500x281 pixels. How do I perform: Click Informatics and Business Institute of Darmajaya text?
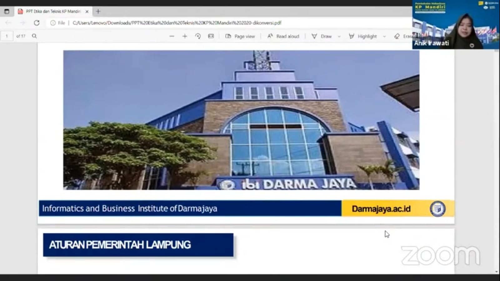[130, 209]
